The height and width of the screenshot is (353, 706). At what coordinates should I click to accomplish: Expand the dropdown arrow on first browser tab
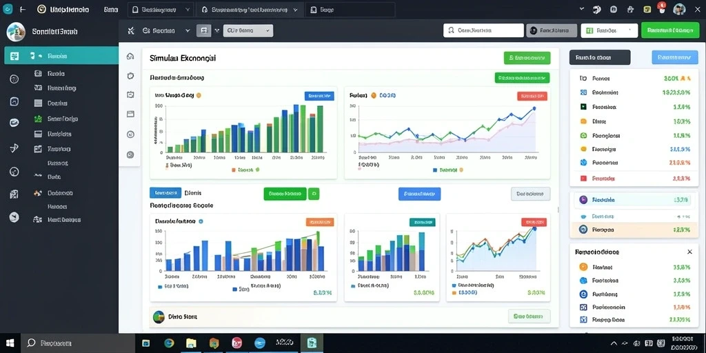click(x=188, y=9)
